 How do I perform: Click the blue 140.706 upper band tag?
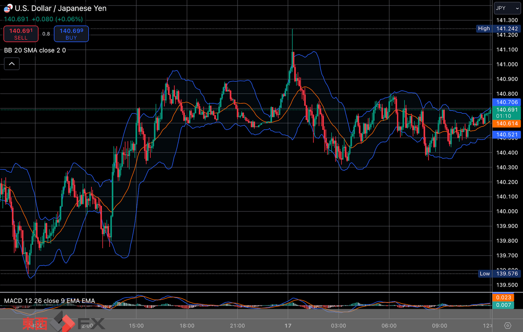[x=506, y=102]
